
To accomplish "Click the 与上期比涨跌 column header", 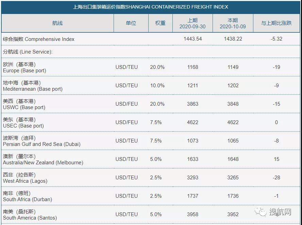I will [276, 23].
